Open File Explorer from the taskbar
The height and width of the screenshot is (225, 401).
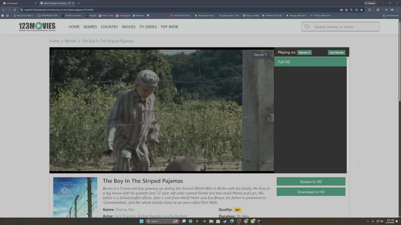tap(211, 221)
